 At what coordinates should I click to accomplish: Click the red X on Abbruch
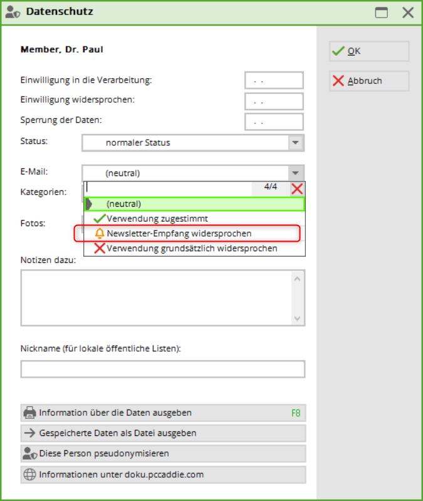point(338,81)
